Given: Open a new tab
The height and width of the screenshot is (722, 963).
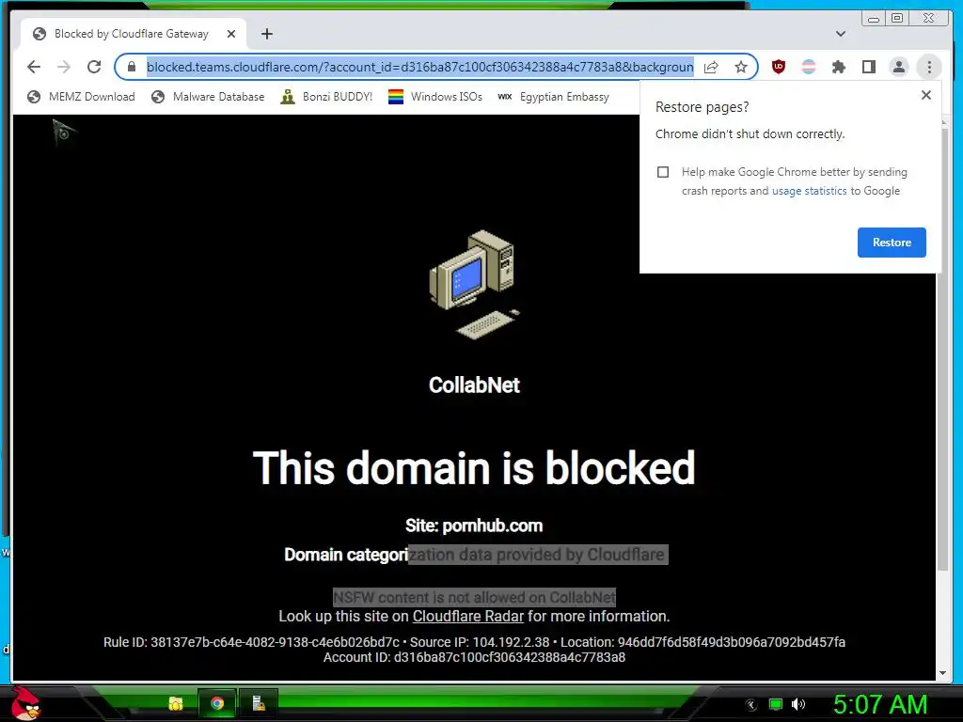Looking at the screenshot, I should coord(266,34).
